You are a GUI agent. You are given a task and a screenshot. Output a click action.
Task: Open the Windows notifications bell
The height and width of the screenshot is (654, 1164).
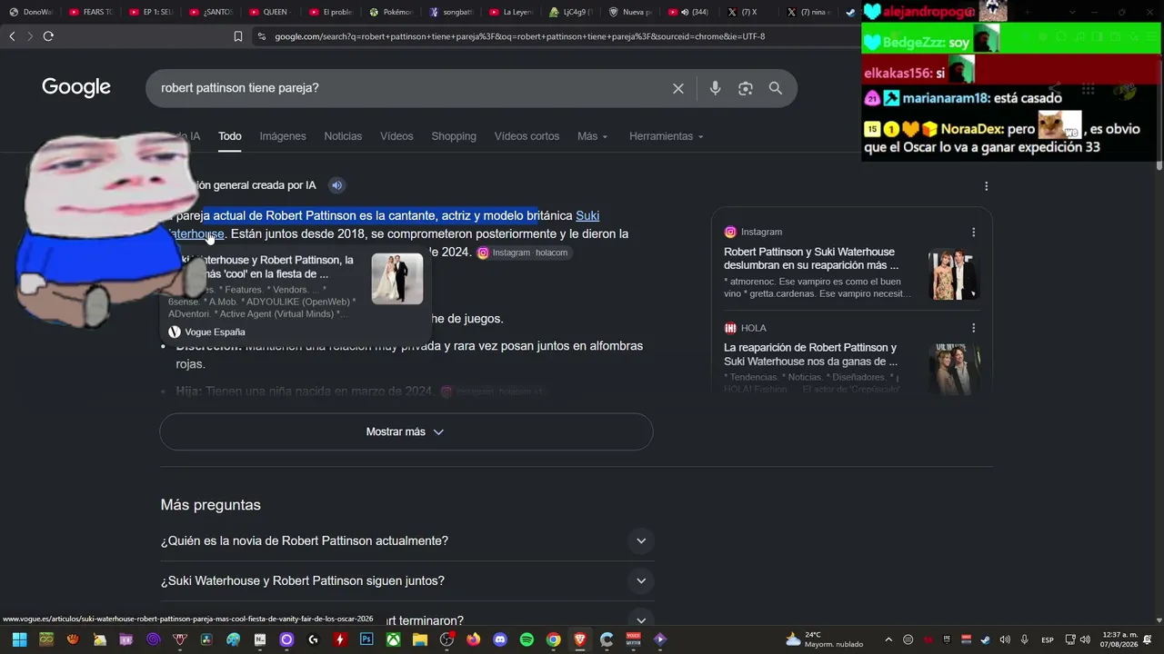click(x=1148, y=639)
